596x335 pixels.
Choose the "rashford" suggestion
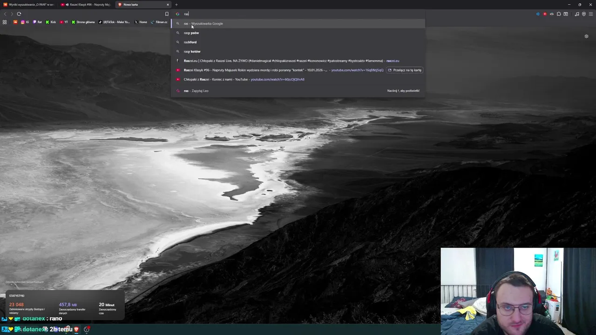[298, 42]
